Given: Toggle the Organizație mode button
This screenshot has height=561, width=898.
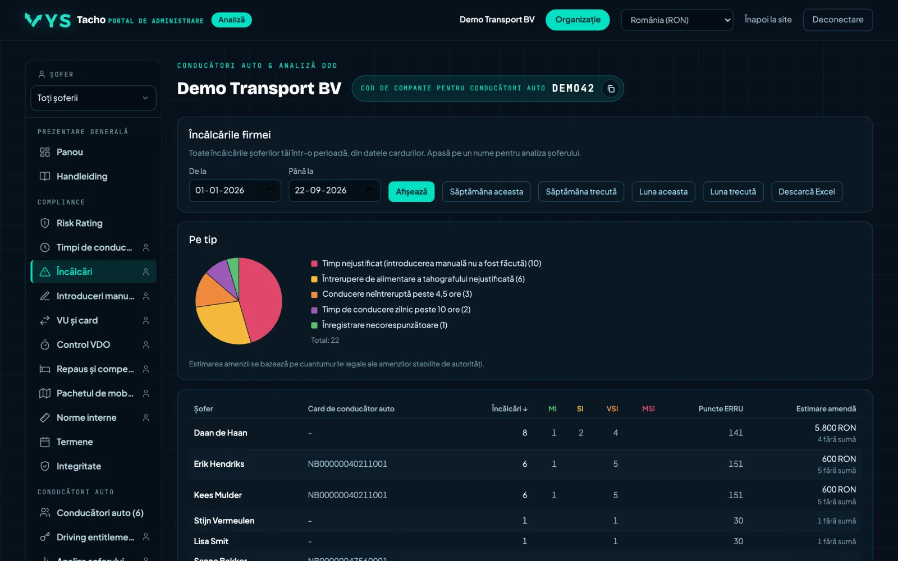Looking at the screenshot, I should point(578,20).
